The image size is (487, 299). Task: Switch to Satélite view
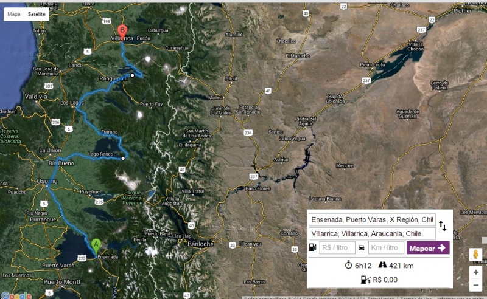(x=37, y=14)
